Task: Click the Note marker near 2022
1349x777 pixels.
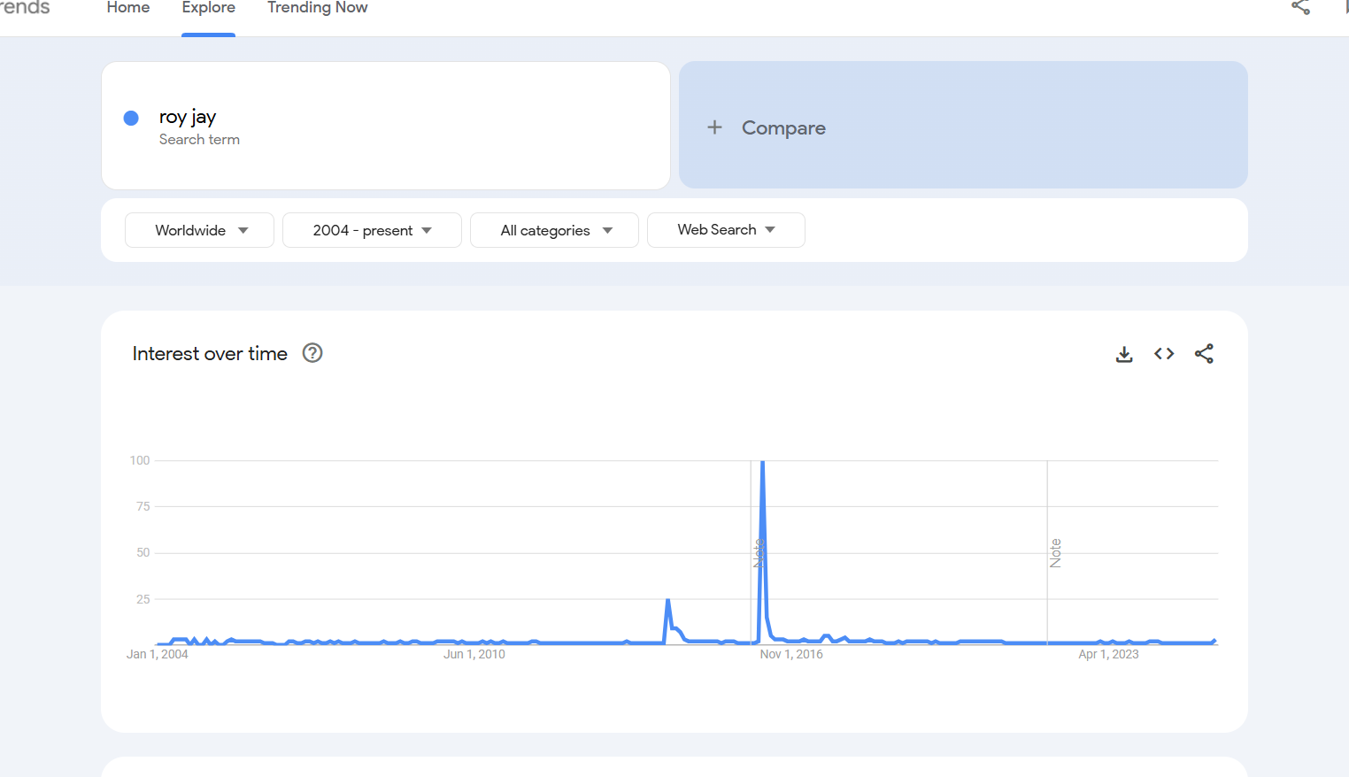Action: 1055,553
